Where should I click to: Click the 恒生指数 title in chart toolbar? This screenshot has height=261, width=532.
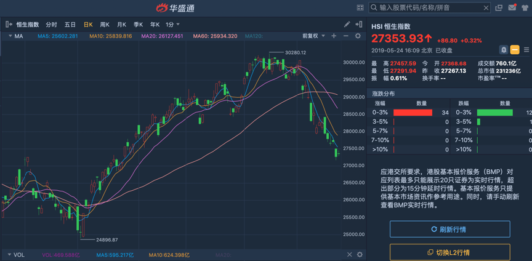click(28, 25)
